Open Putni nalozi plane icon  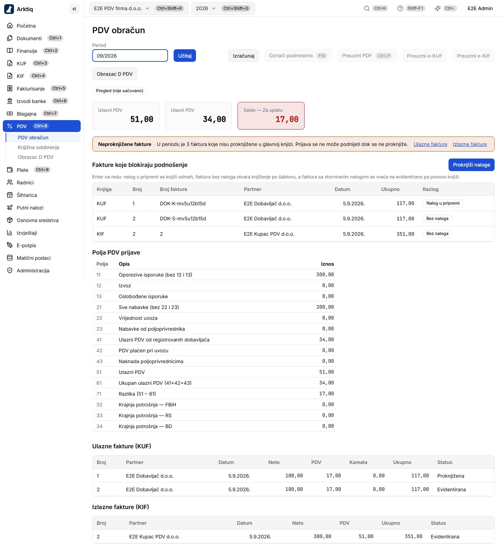(10, 207)
